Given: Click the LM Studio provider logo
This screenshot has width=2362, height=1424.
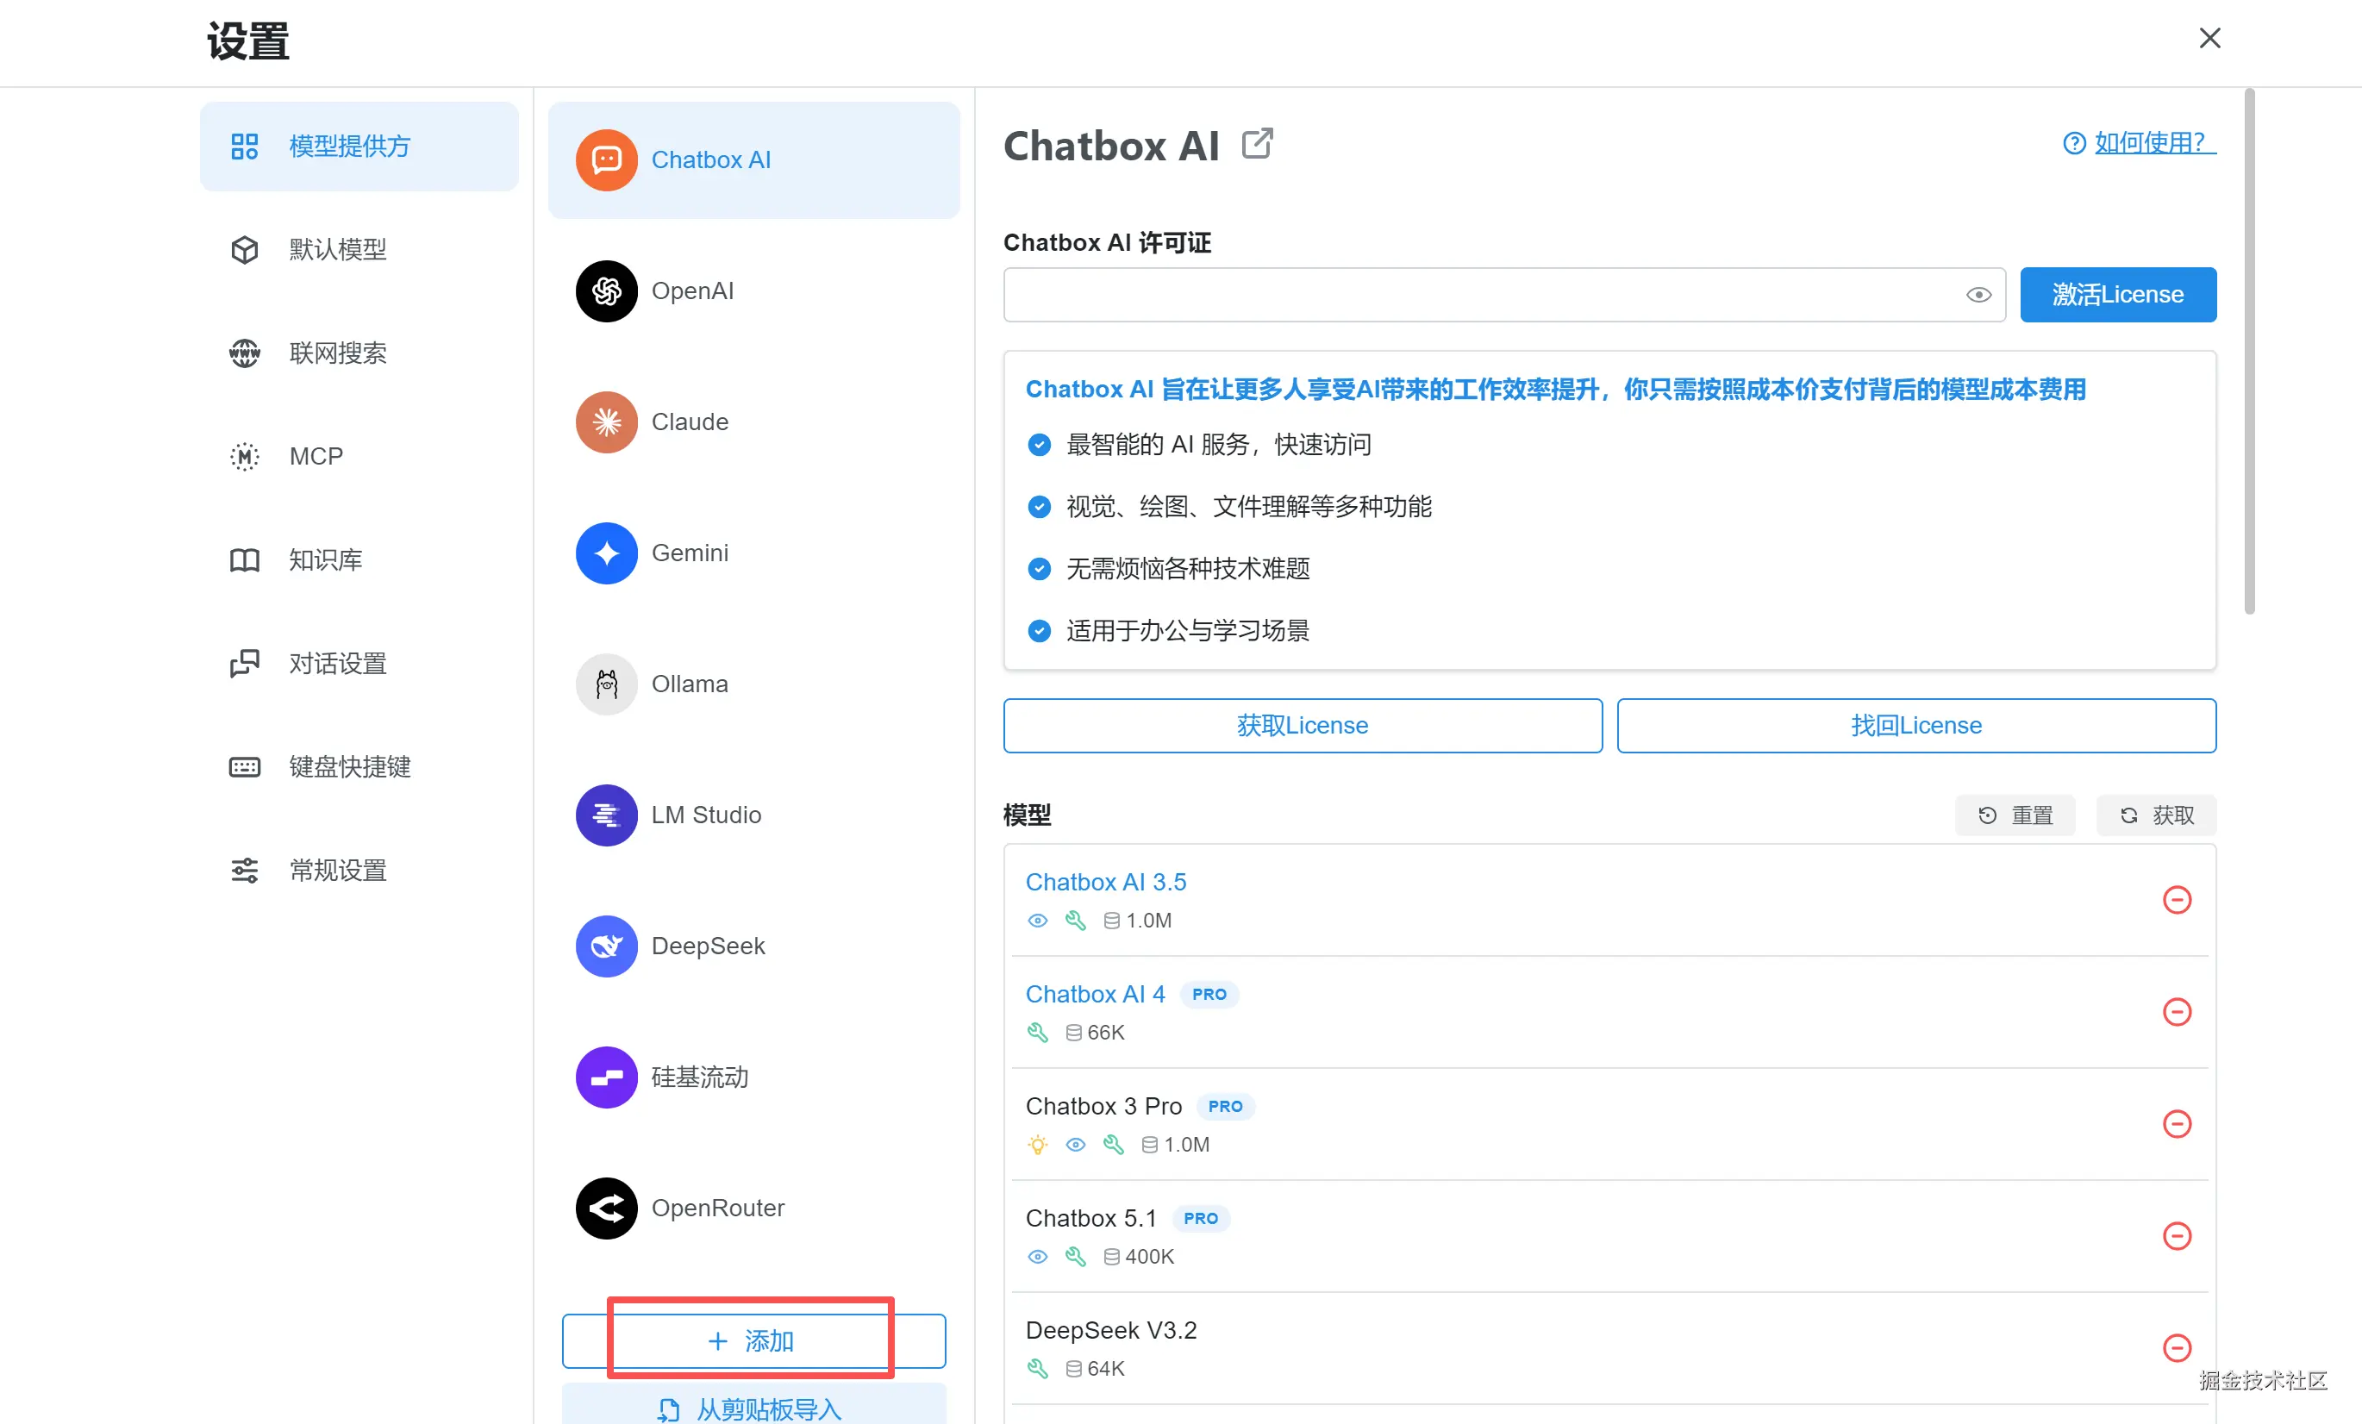Looking at the screenshot, I should coord(607,815).
